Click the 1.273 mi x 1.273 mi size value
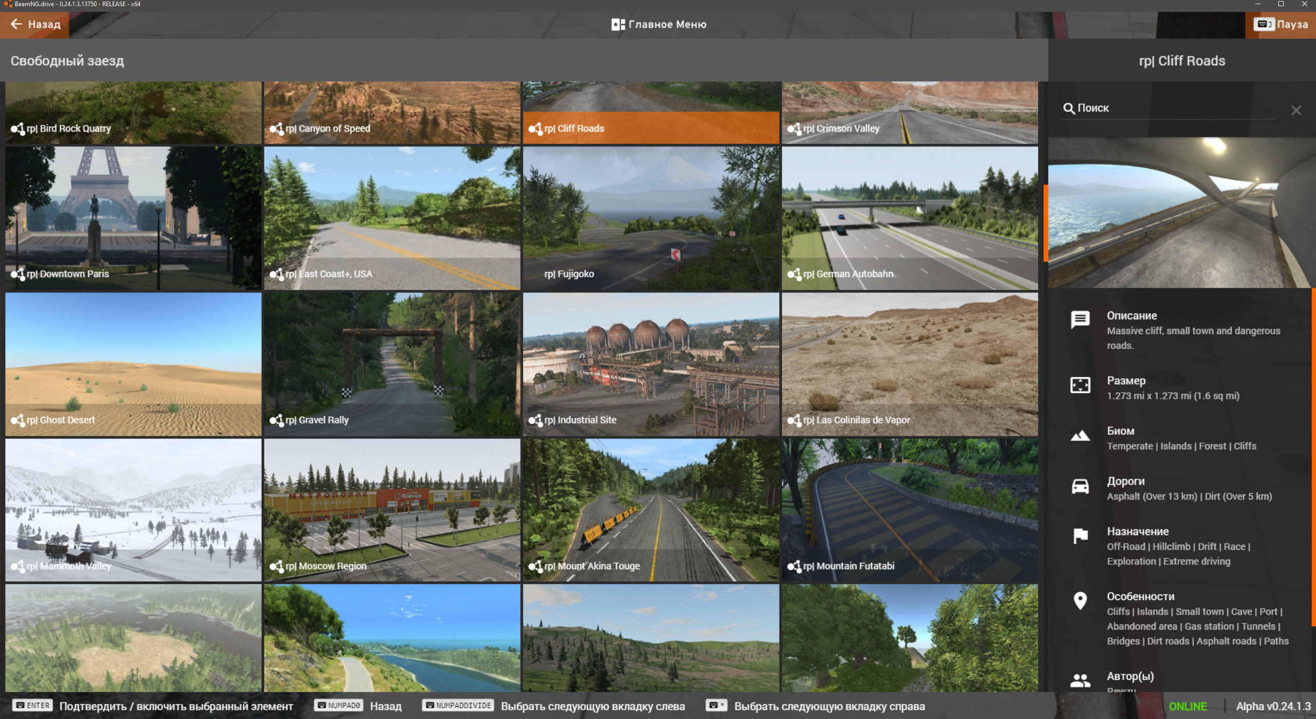1316x719 pixels. (x=1173, y=396)
